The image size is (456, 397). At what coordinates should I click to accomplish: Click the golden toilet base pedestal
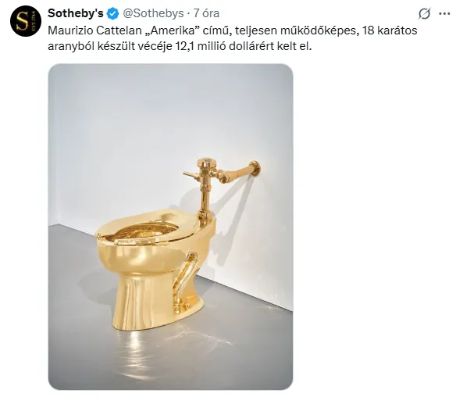155,301
